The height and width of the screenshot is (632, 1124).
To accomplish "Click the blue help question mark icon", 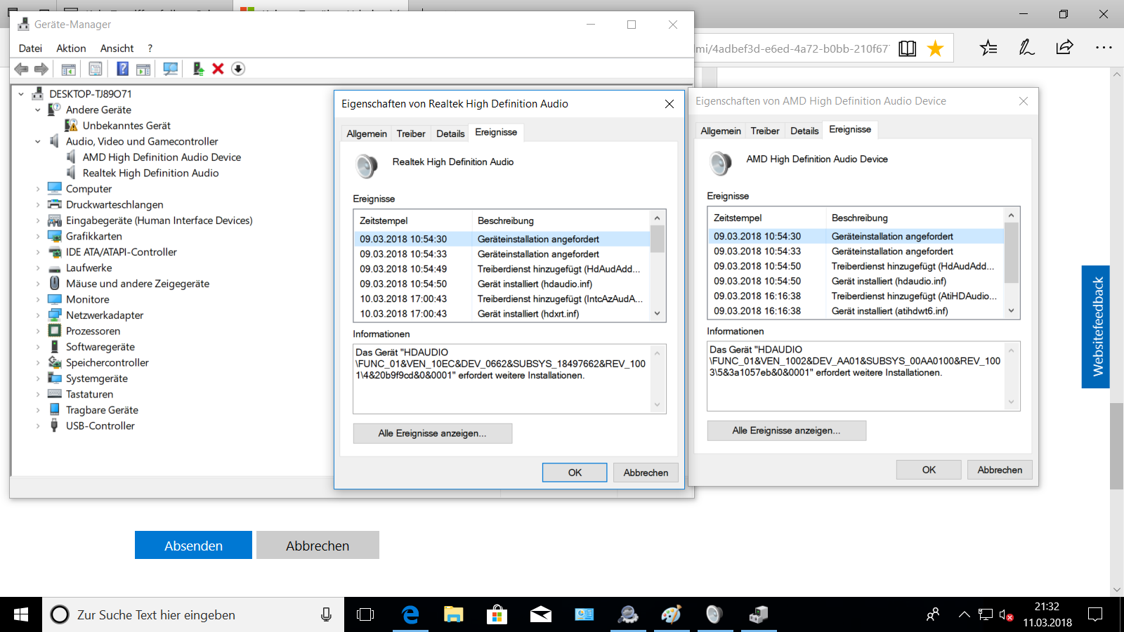I will (123, 69).
